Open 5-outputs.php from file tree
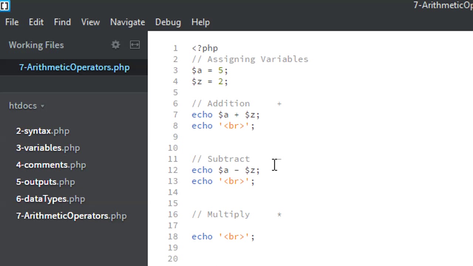The height and width of the screenshot is (266, 473). point(45,182)
